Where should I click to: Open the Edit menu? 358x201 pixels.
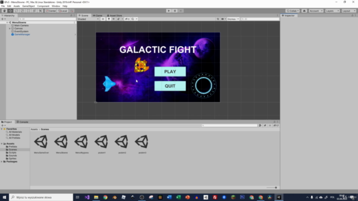pyautogui.click(x=9, y=6)
